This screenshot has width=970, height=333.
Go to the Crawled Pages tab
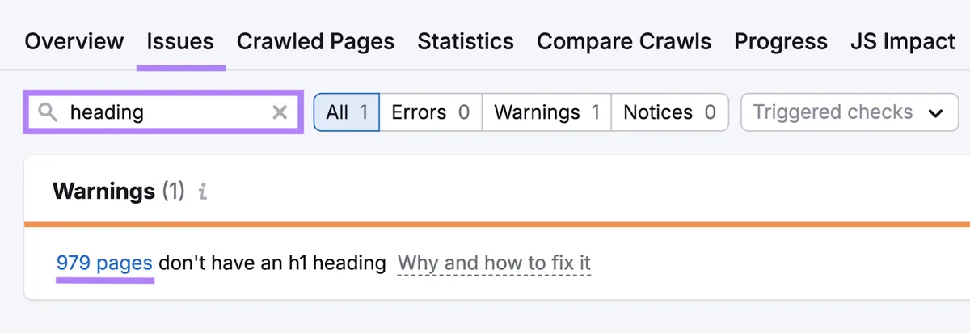[316, 41]
